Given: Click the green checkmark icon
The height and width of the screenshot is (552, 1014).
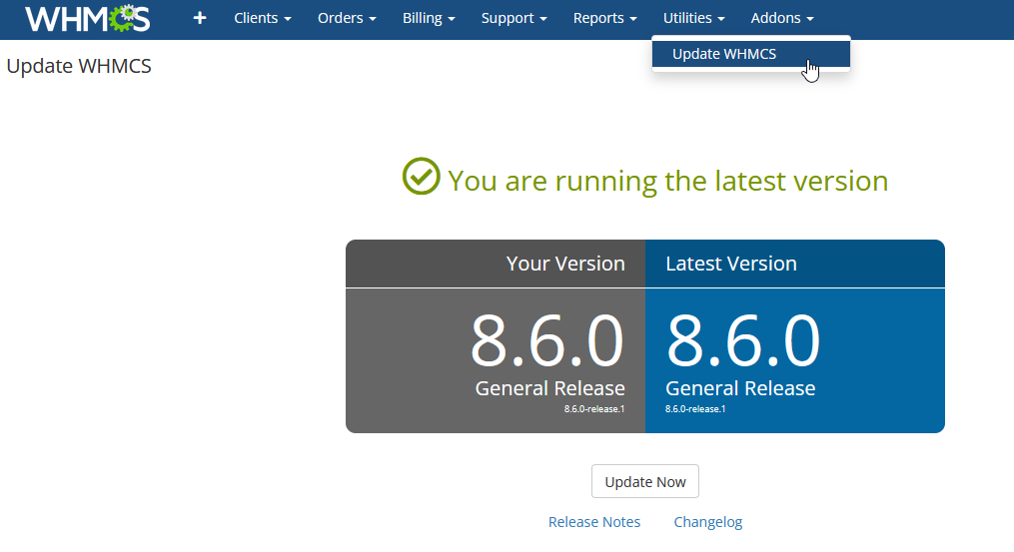Looking at the screenshot, I should click(x=421, y=176).
